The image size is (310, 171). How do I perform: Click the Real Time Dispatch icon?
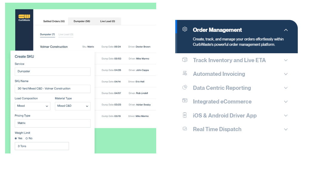[x=185, y=129]
